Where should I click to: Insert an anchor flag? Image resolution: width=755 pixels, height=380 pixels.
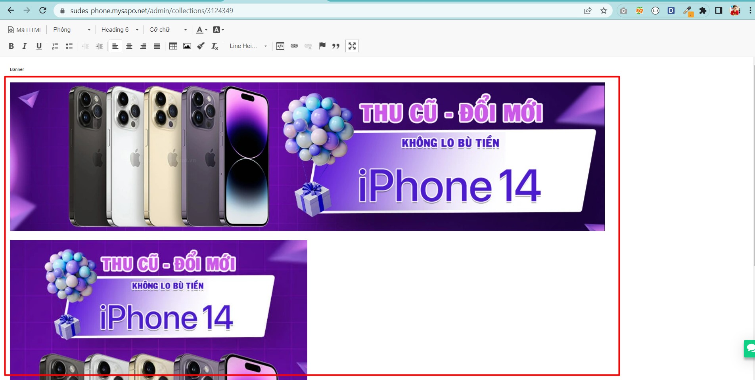click(322, 46)
